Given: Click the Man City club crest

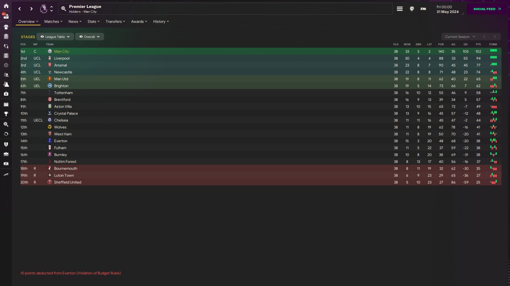Looking at the screenshot, I should pos(50,51).
